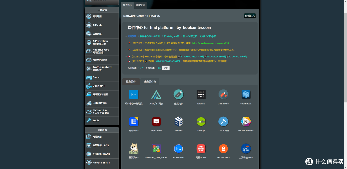Open 网易UU加速器 page

pyautogui.click(x=102, y=60)
